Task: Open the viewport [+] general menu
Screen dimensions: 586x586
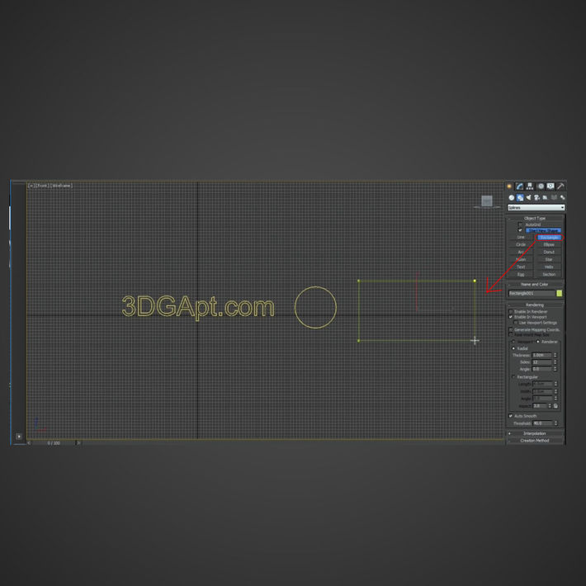Action: pos(31,186)
